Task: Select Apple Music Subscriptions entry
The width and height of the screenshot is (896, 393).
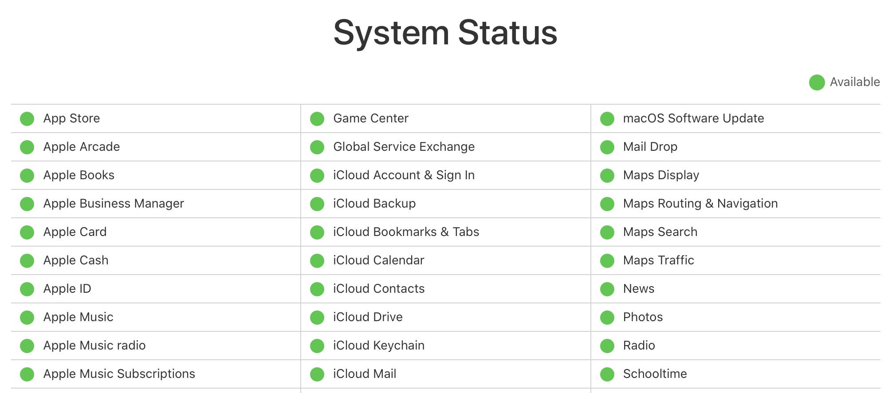Action: (x=119, y=374)
